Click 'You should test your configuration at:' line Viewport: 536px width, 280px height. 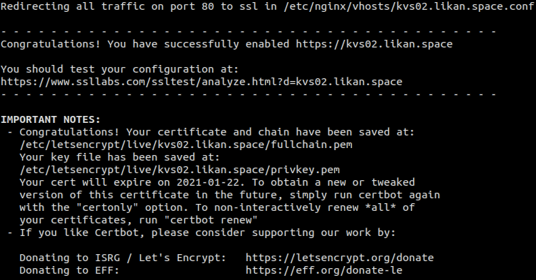119,69
